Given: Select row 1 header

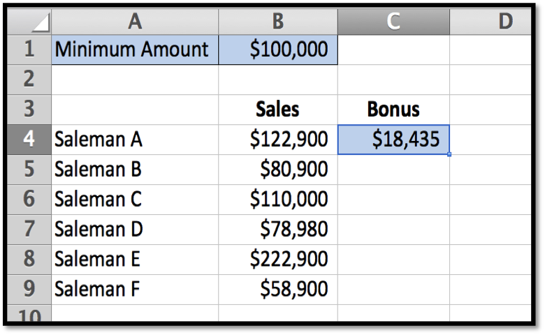Looking at the screenshot, I should point(29,50).
